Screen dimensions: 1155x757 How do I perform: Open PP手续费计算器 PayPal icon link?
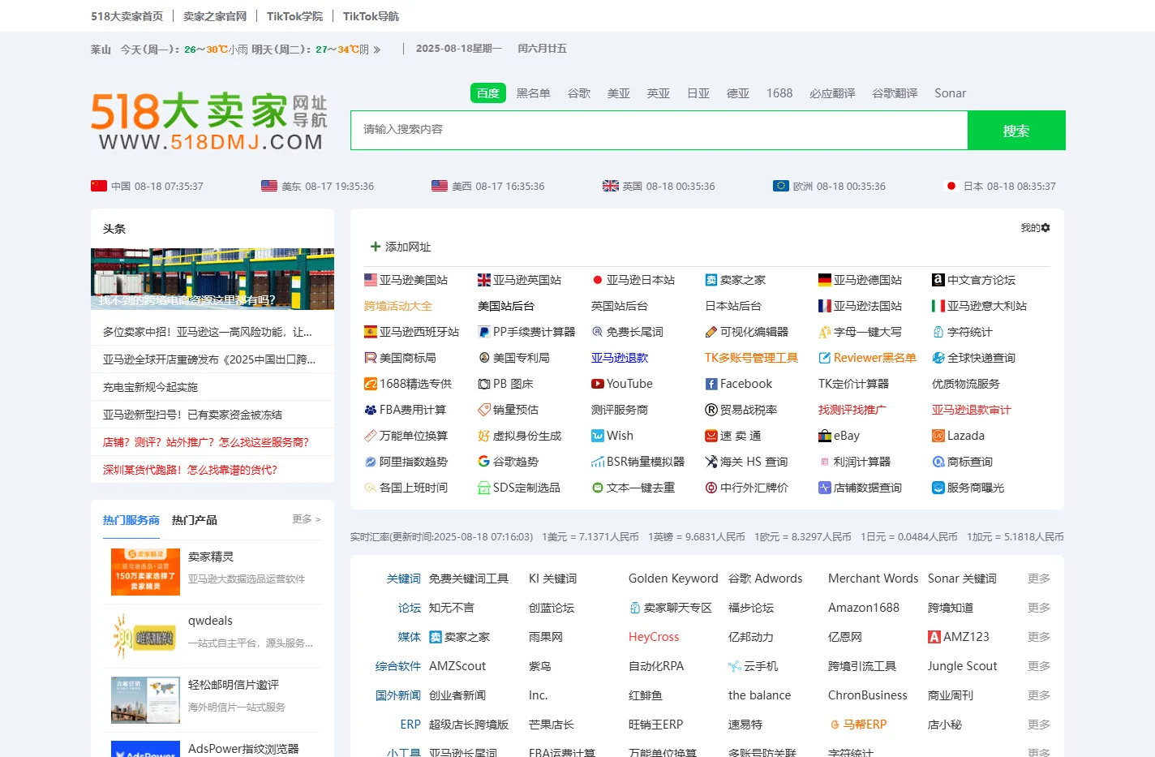[x=526, y=332]
